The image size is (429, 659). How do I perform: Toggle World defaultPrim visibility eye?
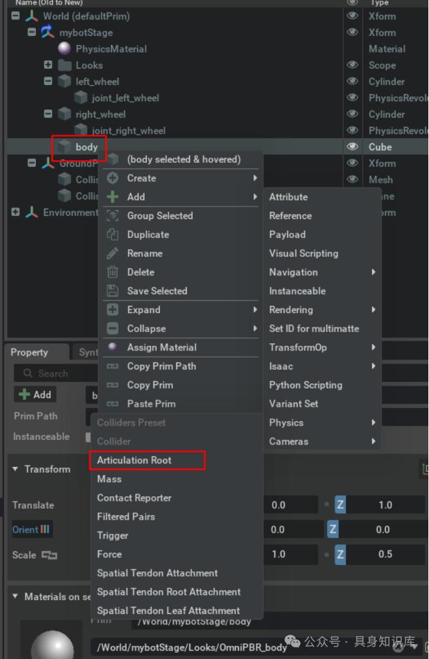pyautogui.click(x=353, y=16)
